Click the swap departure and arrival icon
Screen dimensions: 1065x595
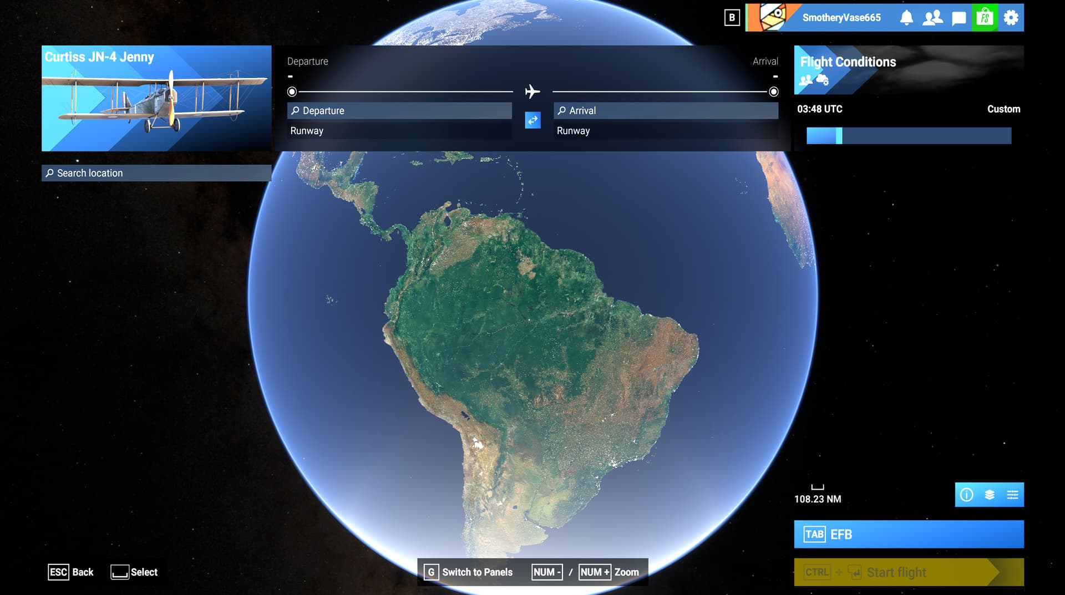(x=532, y=120)
